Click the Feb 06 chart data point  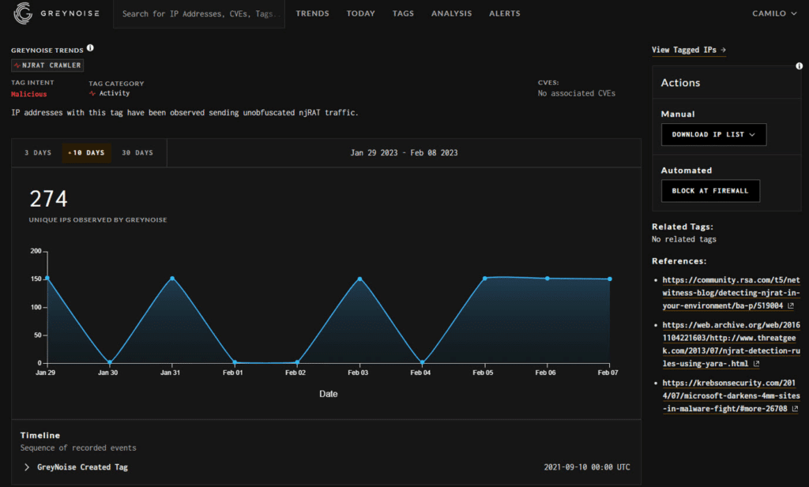(x=547, y=279)
